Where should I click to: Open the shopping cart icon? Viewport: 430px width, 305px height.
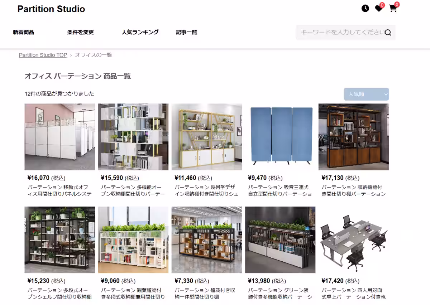tap(393, 9)
